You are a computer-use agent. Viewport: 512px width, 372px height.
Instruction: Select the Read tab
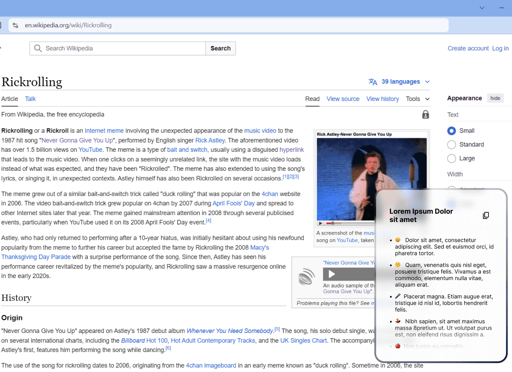pyautogui.click(x=312, y=99)
